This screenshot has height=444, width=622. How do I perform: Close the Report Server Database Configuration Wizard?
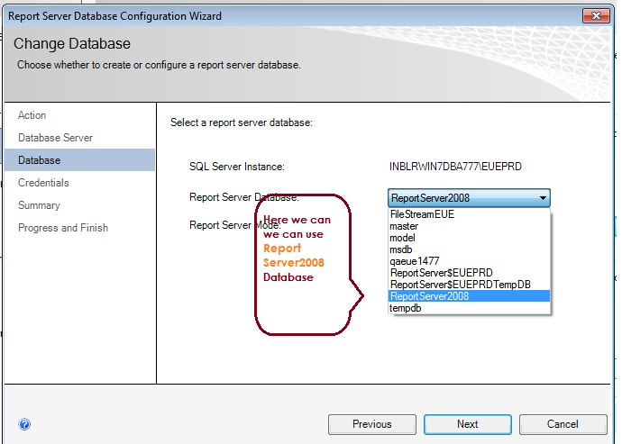tap(596, 16)
